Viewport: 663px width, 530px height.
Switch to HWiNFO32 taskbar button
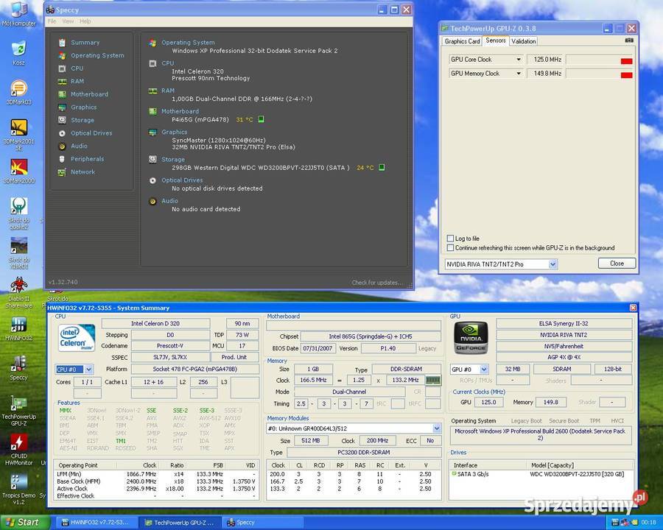pos(96,523)
